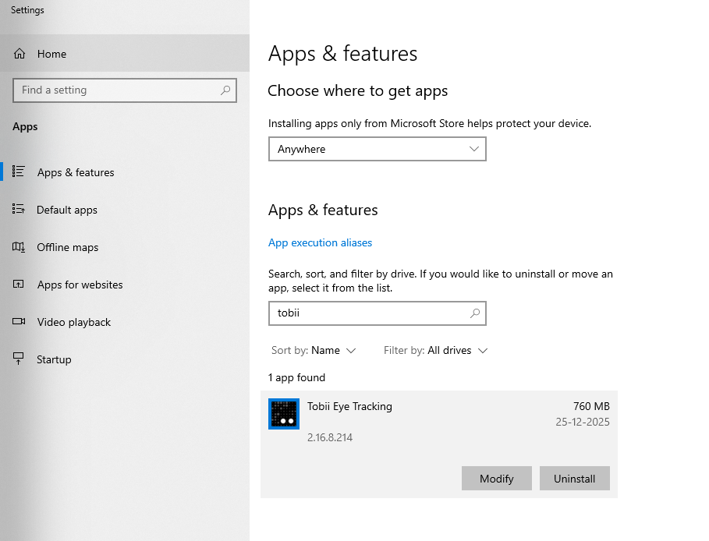Viewport: 709px width, 541px height.
Task: Click the Video playback camera icon
Action: coord(19,321)
